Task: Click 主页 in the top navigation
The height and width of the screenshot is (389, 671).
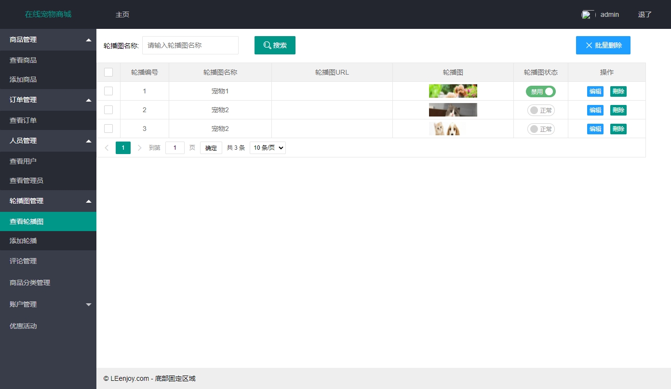Action: [x=122, y=14]
